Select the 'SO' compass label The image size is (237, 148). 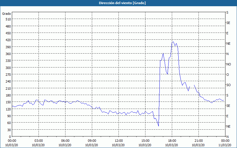[x=228, y=85]
